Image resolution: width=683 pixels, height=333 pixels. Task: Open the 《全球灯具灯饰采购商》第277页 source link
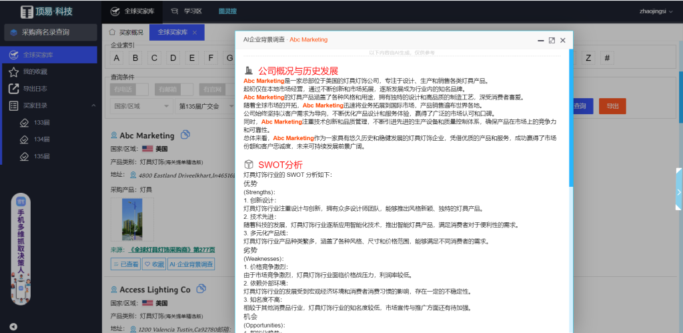point(172,250)
